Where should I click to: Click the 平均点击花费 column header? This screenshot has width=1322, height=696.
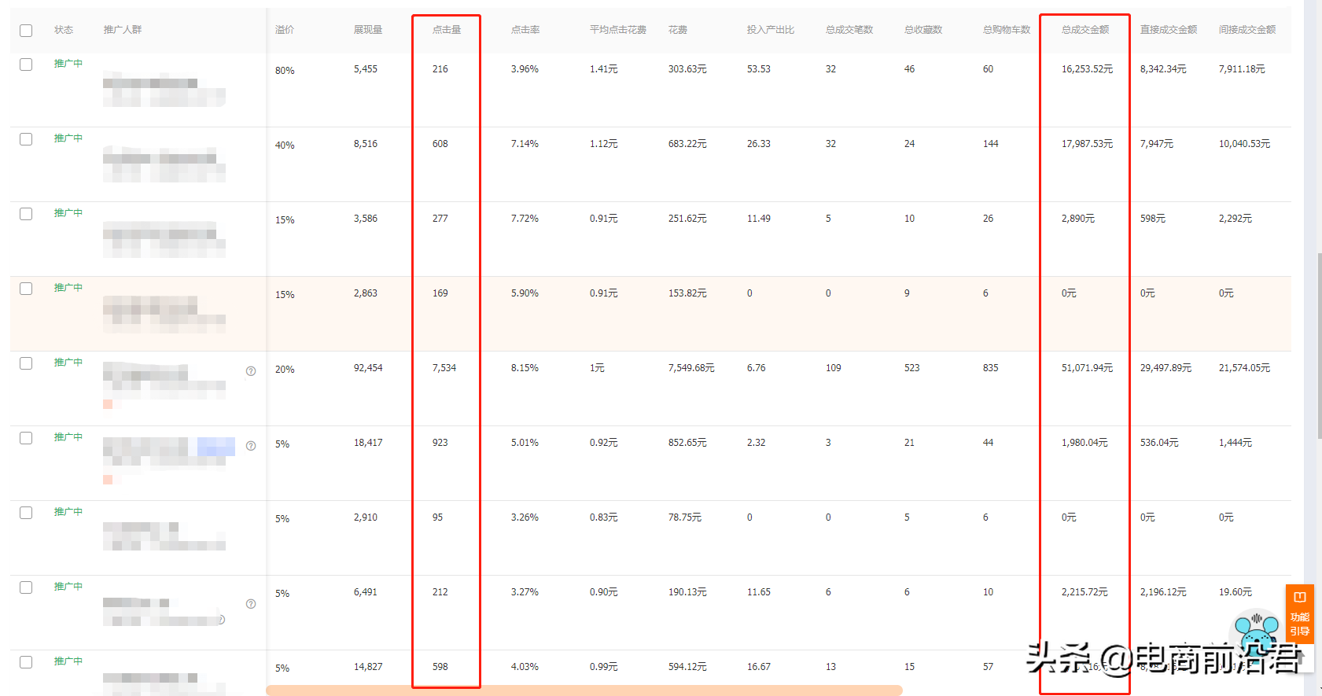pos(618,30)
